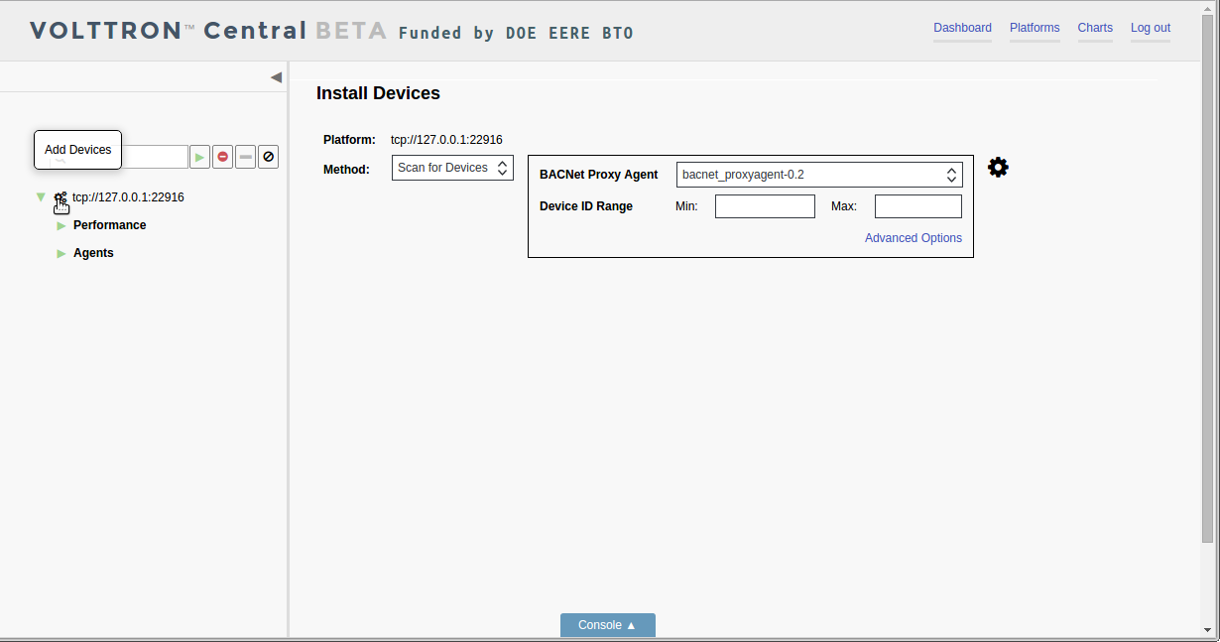Open the Method dropdown Scan for Devices
This screenshot has height=642, width=1220.
tap(452, 168)
